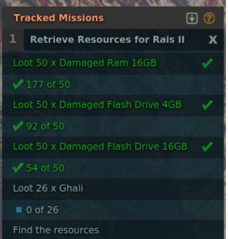This screenshot has height=239, width=228.
Task: Click checkmark beside Damaged Ram 16GB objective
Action: (207, 63)
